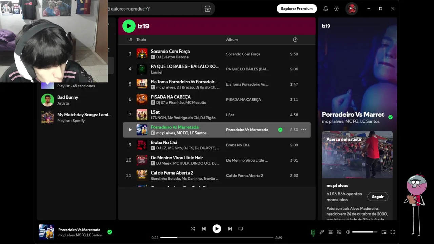This screenshot has height=244, width=434.
Task: Mute the volume speaker icon
Action: coord(348,232)
